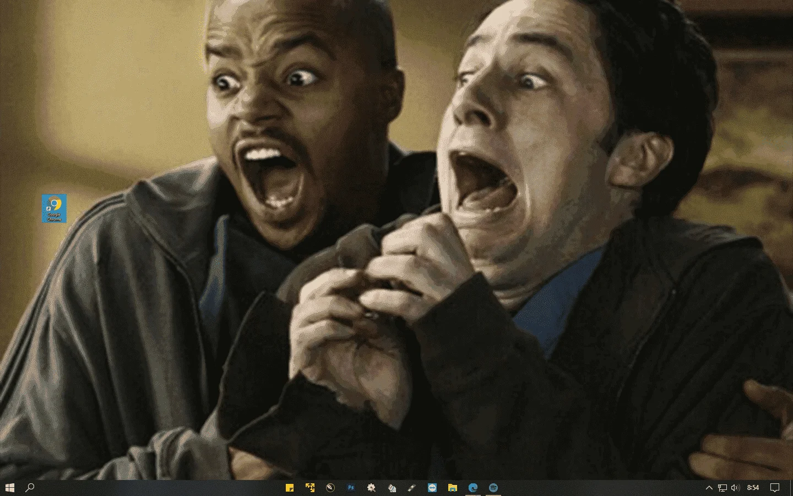Select the Google Chrome desktop shortcut
The image size is (793, 496).
(x=54, y=208)
